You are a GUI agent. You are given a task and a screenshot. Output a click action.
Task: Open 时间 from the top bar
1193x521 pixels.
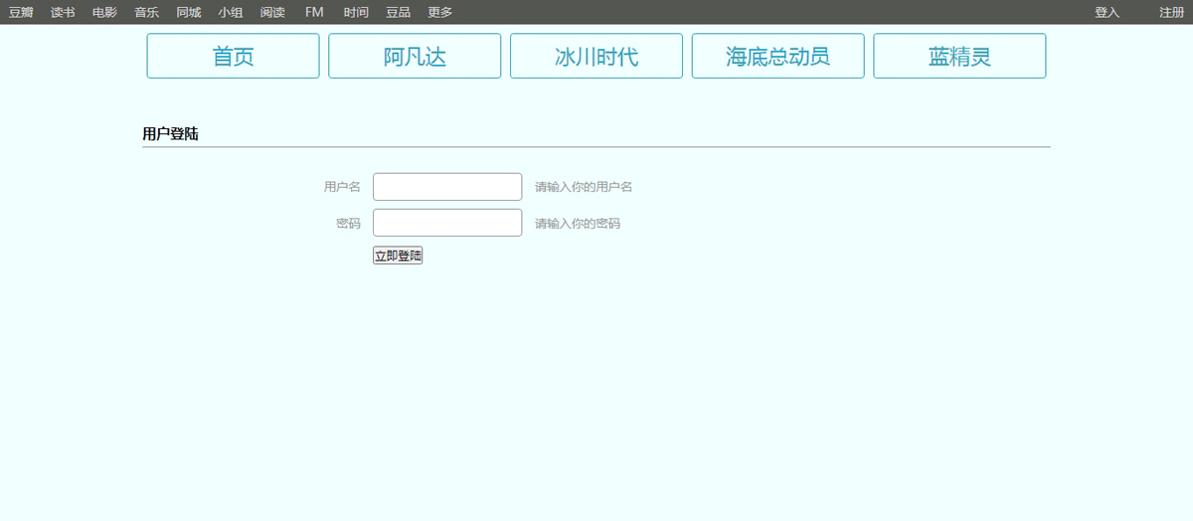pyautogui.click(x=356, y=12)
